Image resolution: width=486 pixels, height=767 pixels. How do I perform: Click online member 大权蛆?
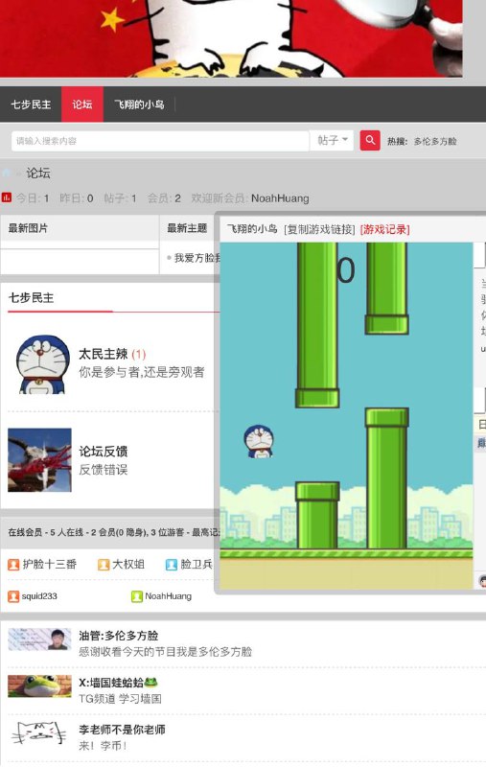coord(128,564)
